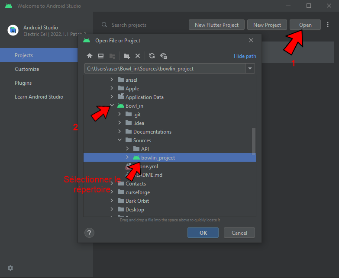This screenshot has height=278, width=339.
Task: Click the Project directory toolbar icon
Action: coord(112,56)
